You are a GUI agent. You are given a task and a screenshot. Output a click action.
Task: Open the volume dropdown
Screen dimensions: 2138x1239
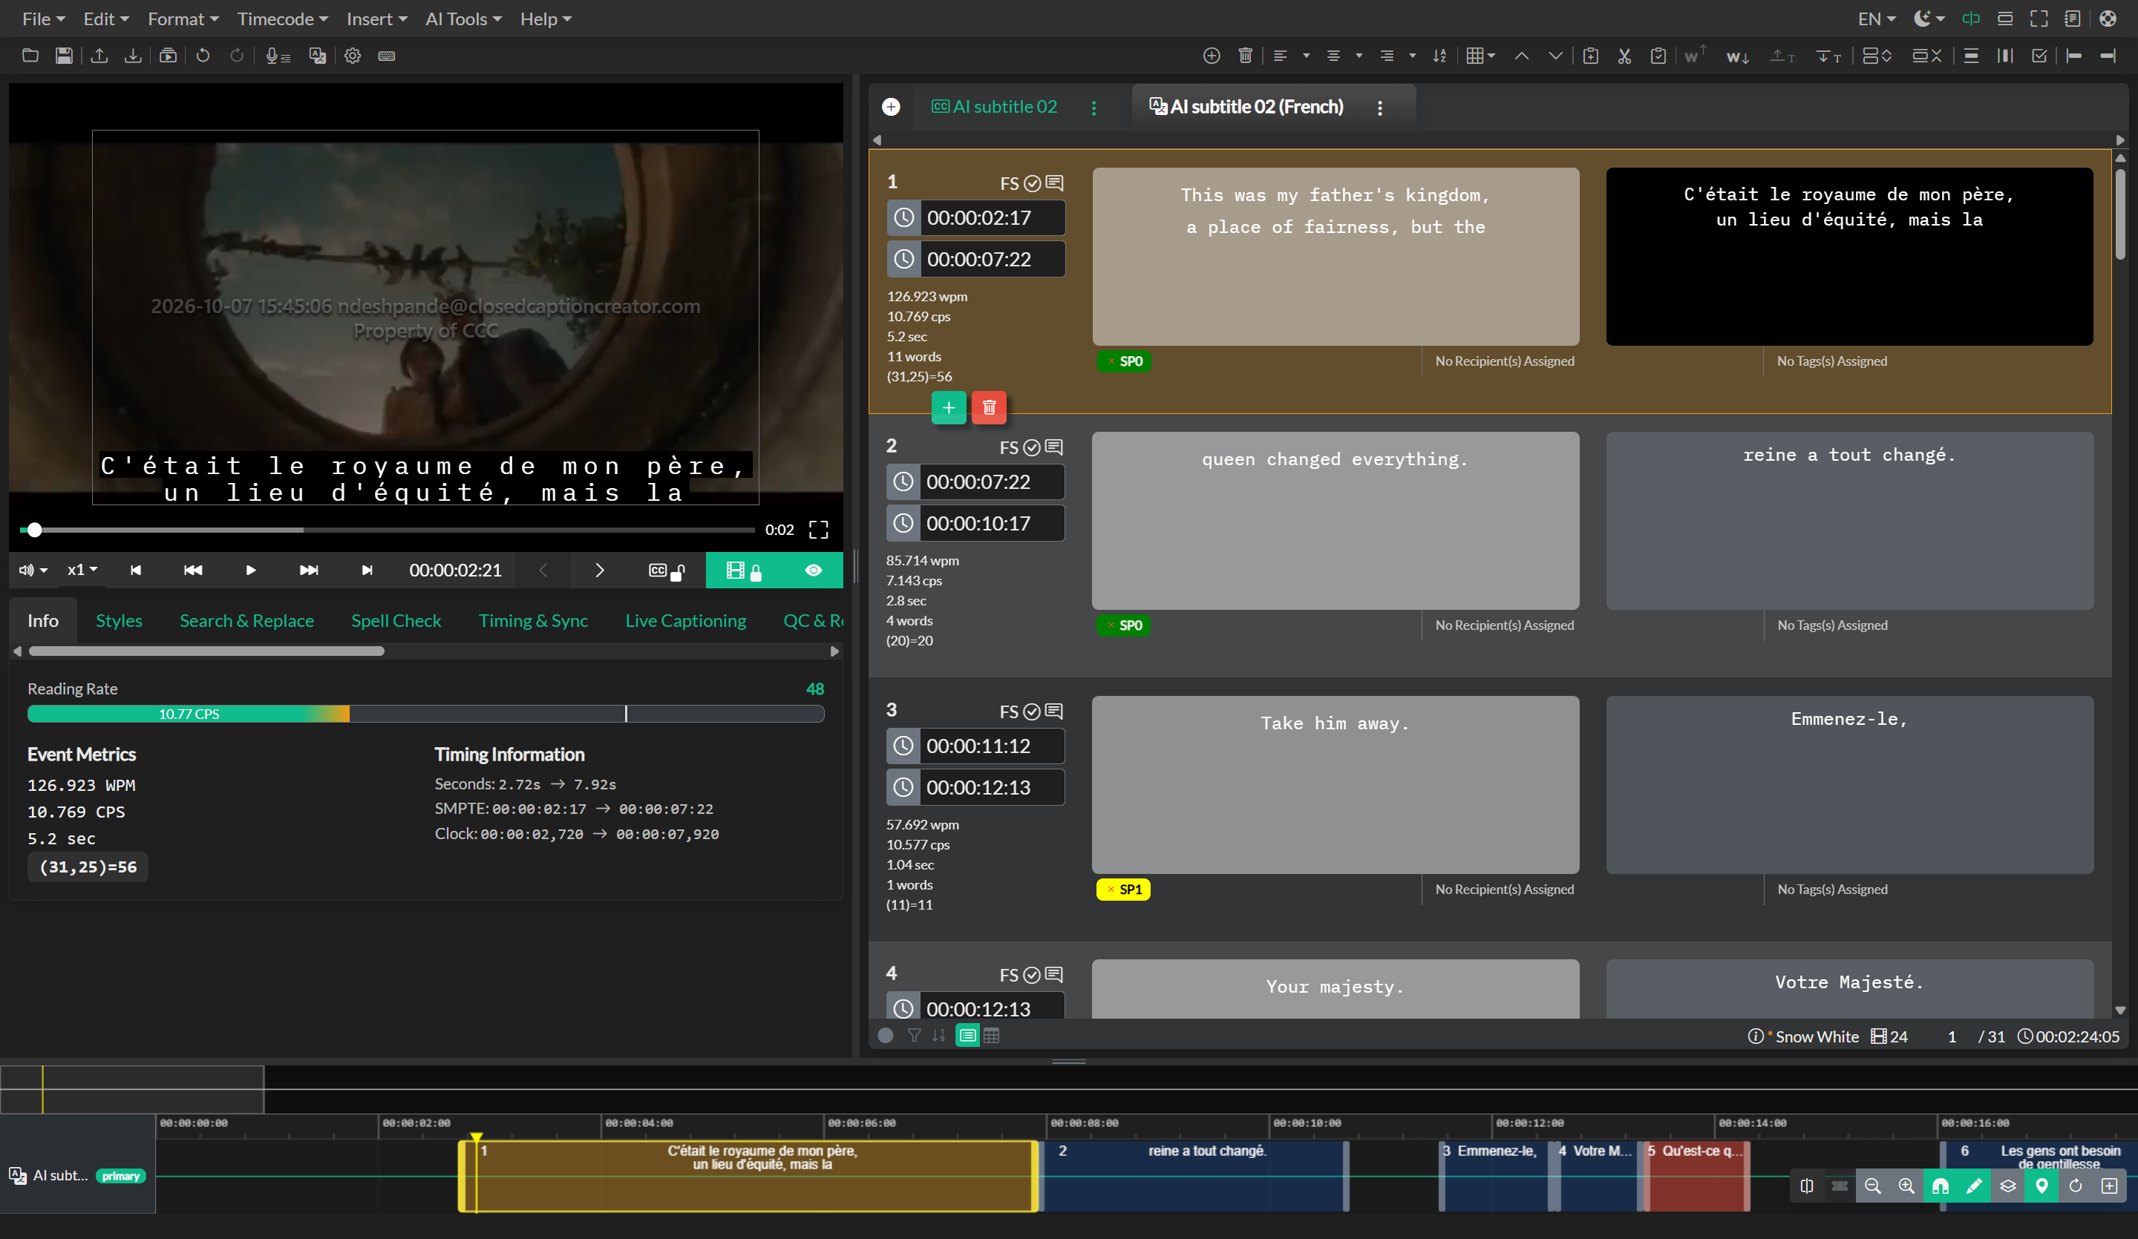[33, 571]
